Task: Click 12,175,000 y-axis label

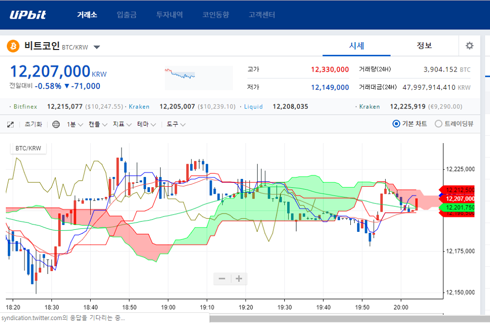Action: [460, 251]
